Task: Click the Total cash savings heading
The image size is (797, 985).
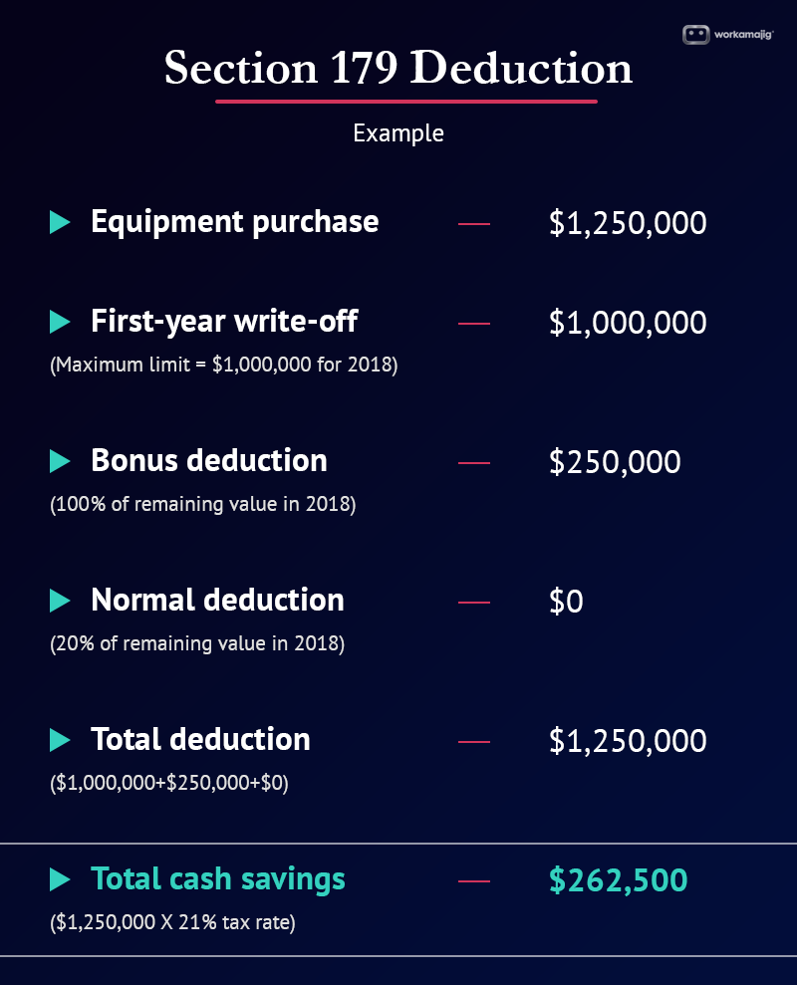Action: (218, 879)
